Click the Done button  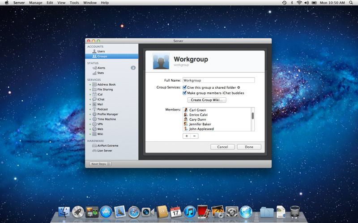(x=249, y=147)
